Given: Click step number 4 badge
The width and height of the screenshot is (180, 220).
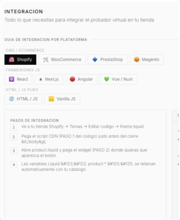Looking at the screenshot, I should tap(14, 165).
